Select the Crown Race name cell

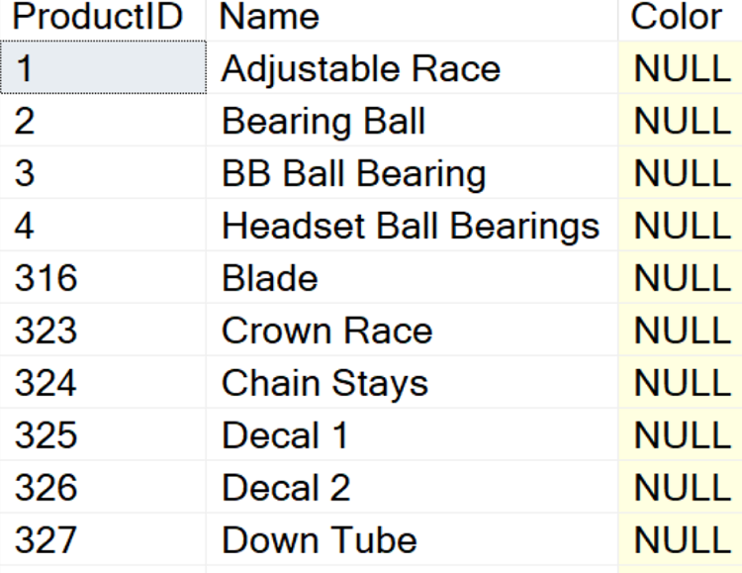point(413,331)
